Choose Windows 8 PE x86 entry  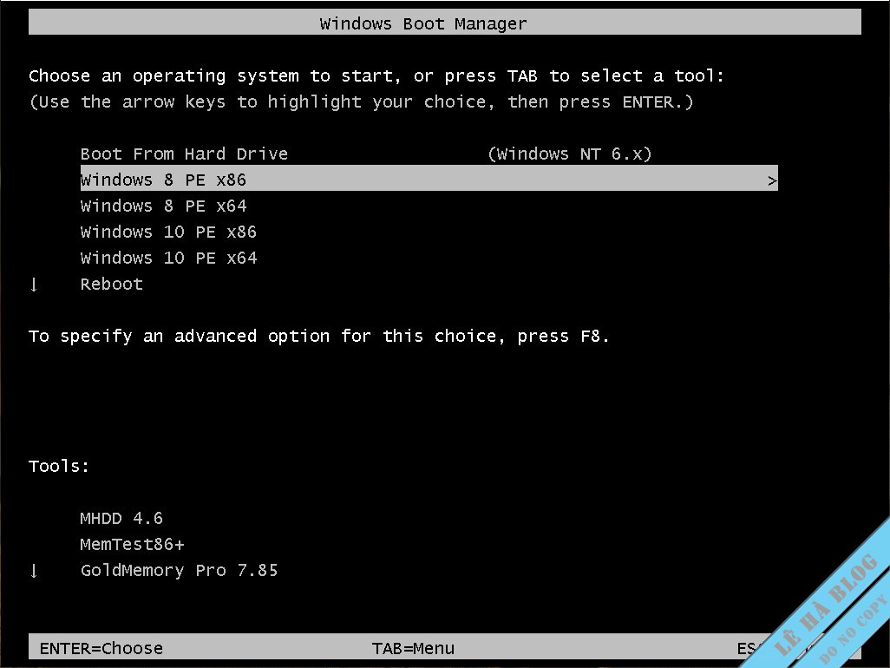coord(429,180)
